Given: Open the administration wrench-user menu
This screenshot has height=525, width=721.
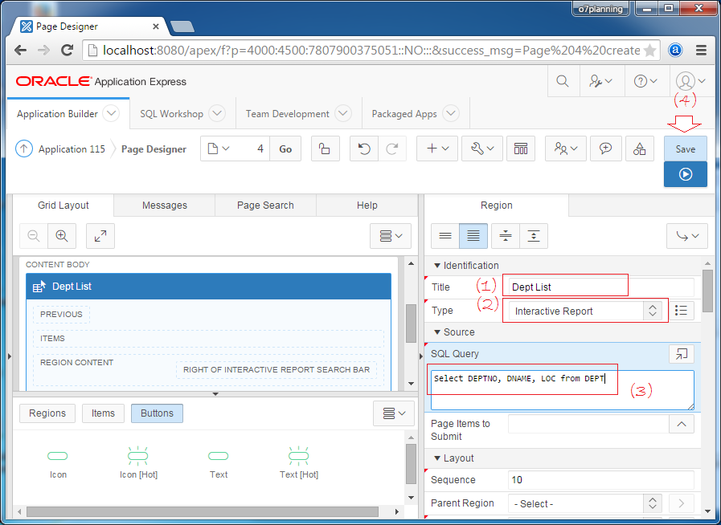Looking at the screenshot, I should (x=600, y=81).
